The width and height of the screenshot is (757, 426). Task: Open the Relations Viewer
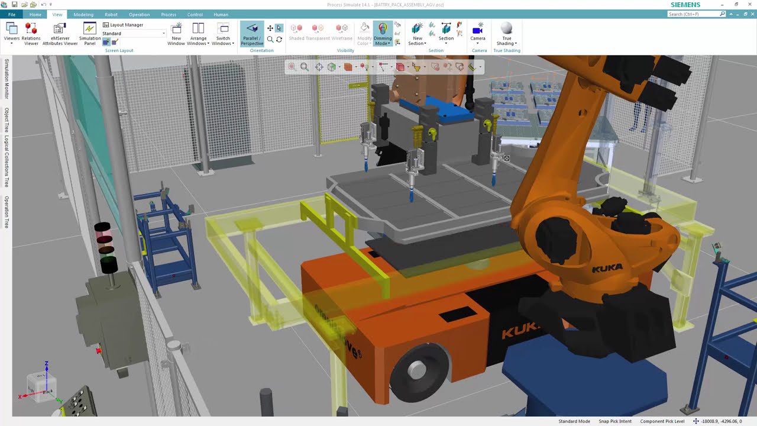coord(31,34)
